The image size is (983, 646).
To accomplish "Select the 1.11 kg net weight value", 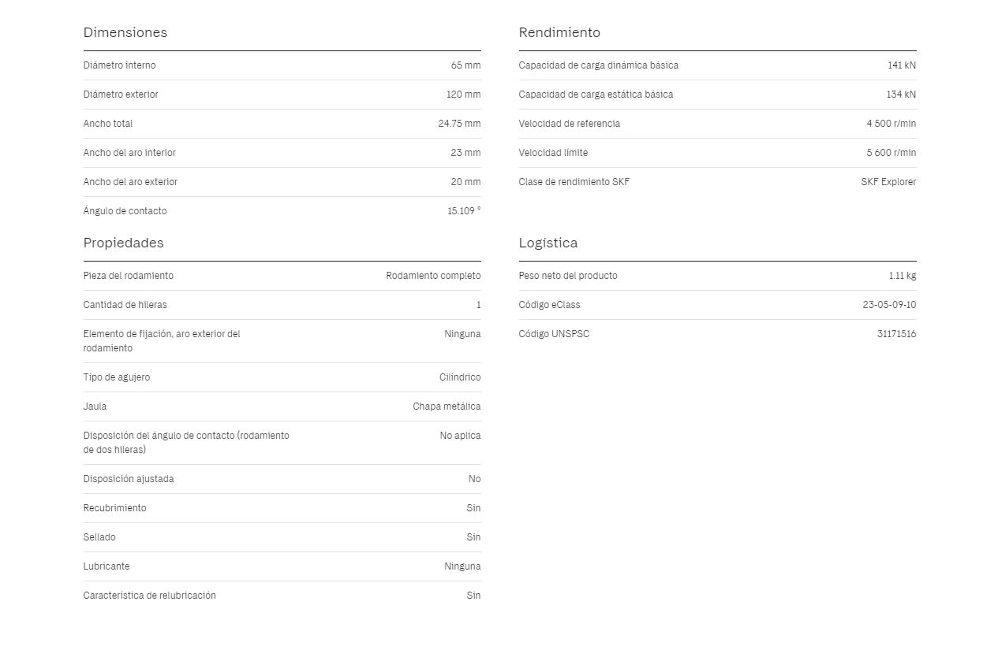I will click(903, 276).
